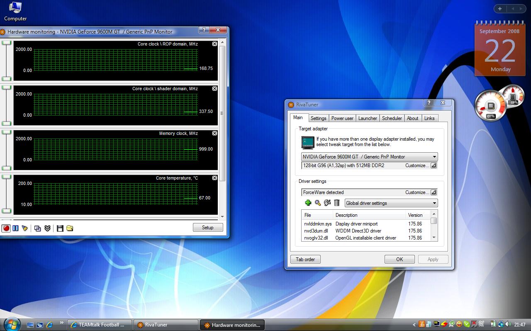Expand quick launch overflow chevron
Image resolution: width=531 pixels, height=331 pixels.
62,323
